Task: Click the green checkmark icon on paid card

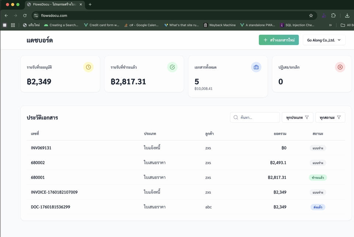Action: 172,67
